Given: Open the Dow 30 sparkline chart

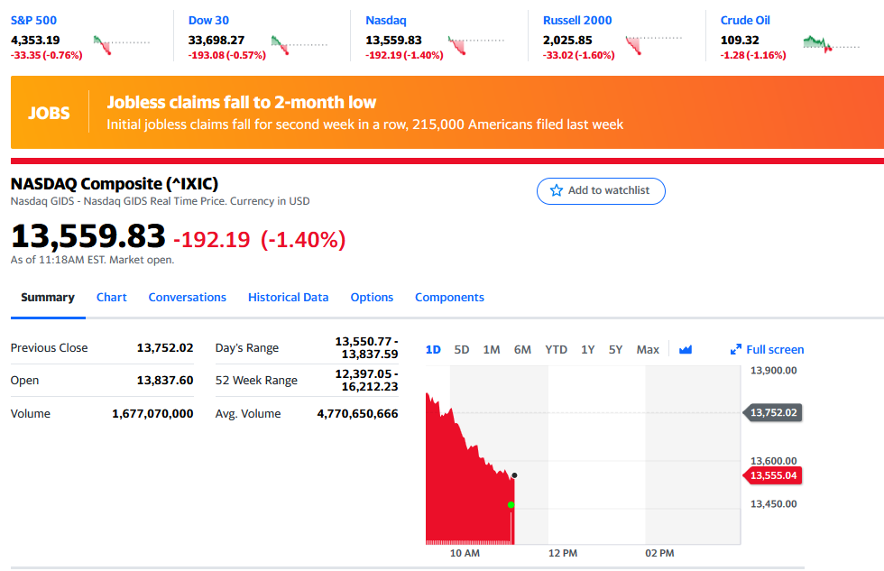Looking at the screenshot, I should [299, 44].
